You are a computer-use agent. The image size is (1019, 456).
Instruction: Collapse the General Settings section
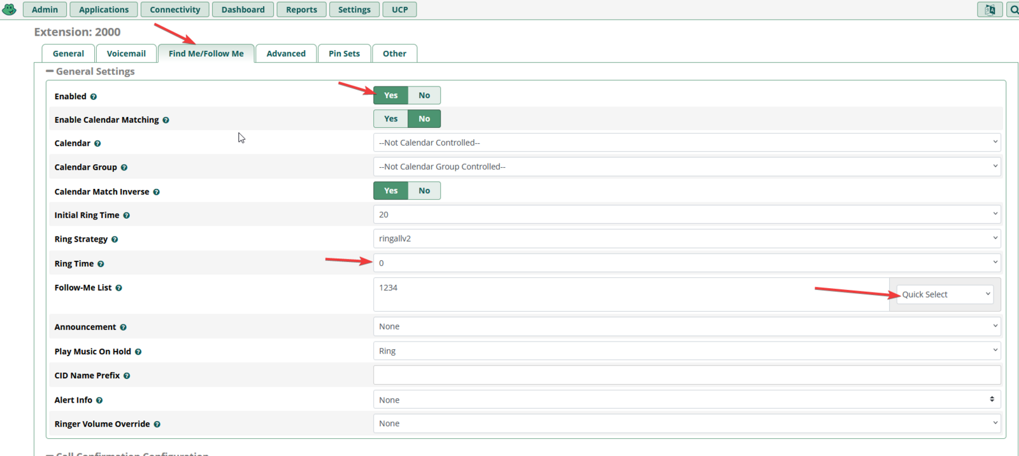point(50,71)
